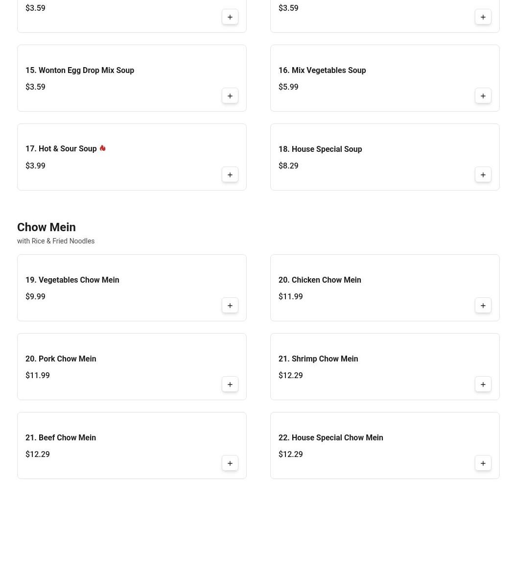Open the 18. House Special Soup item
This screenshot has width=514, height=577.
(320, 149)
